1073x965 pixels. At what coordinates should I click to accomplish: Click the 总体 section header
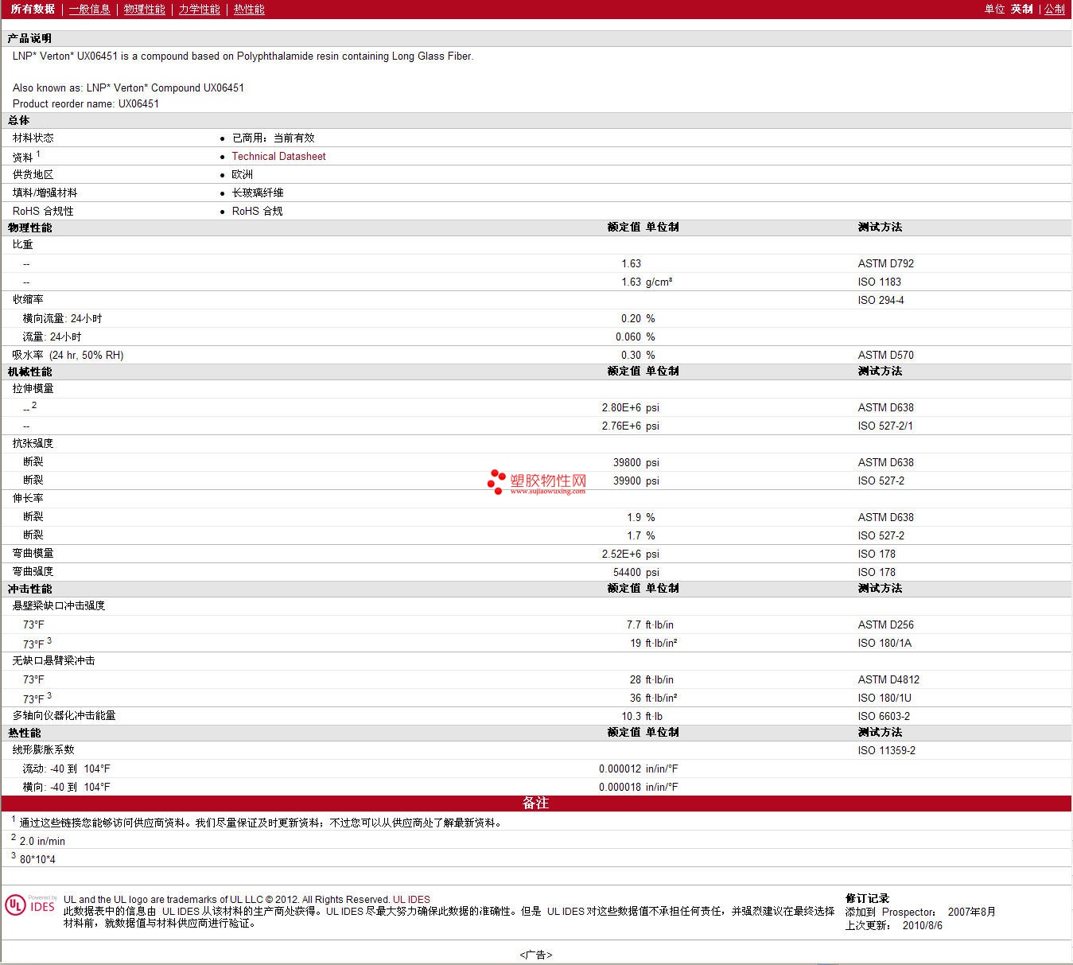click(19, 120)
